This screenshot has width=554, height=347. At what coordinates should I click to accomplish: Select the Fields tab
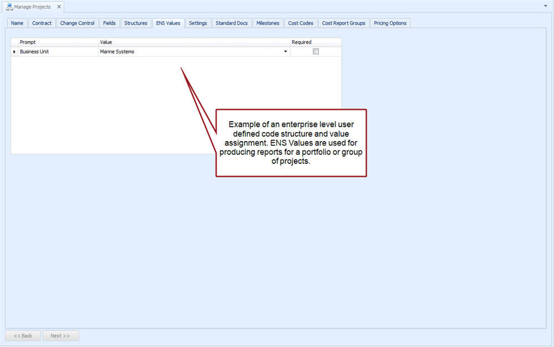[109, 23]
